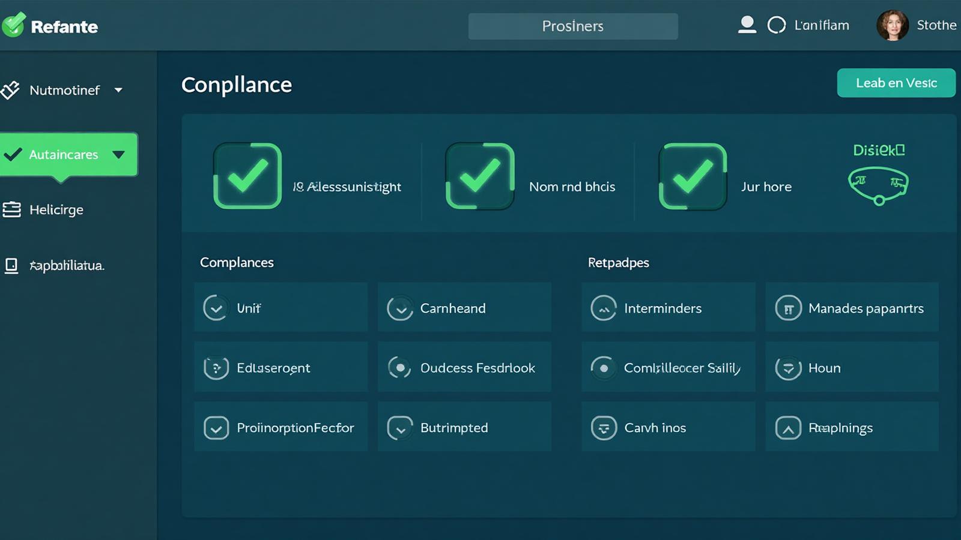Click the Disiekd mask-shaped icon

pyautogui.click(x=878, y=185)
